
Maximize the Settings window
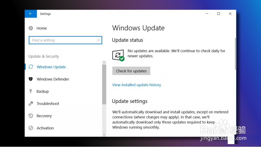219,14
